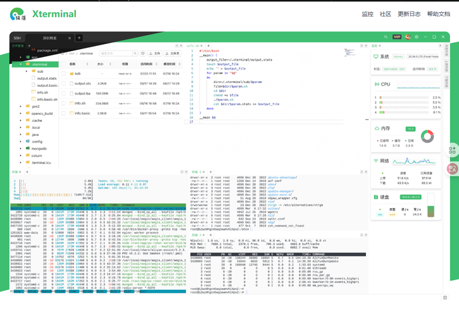The image size is (459, 309).
Task: Click the upload 文件 button
Action: coord(154,54)
